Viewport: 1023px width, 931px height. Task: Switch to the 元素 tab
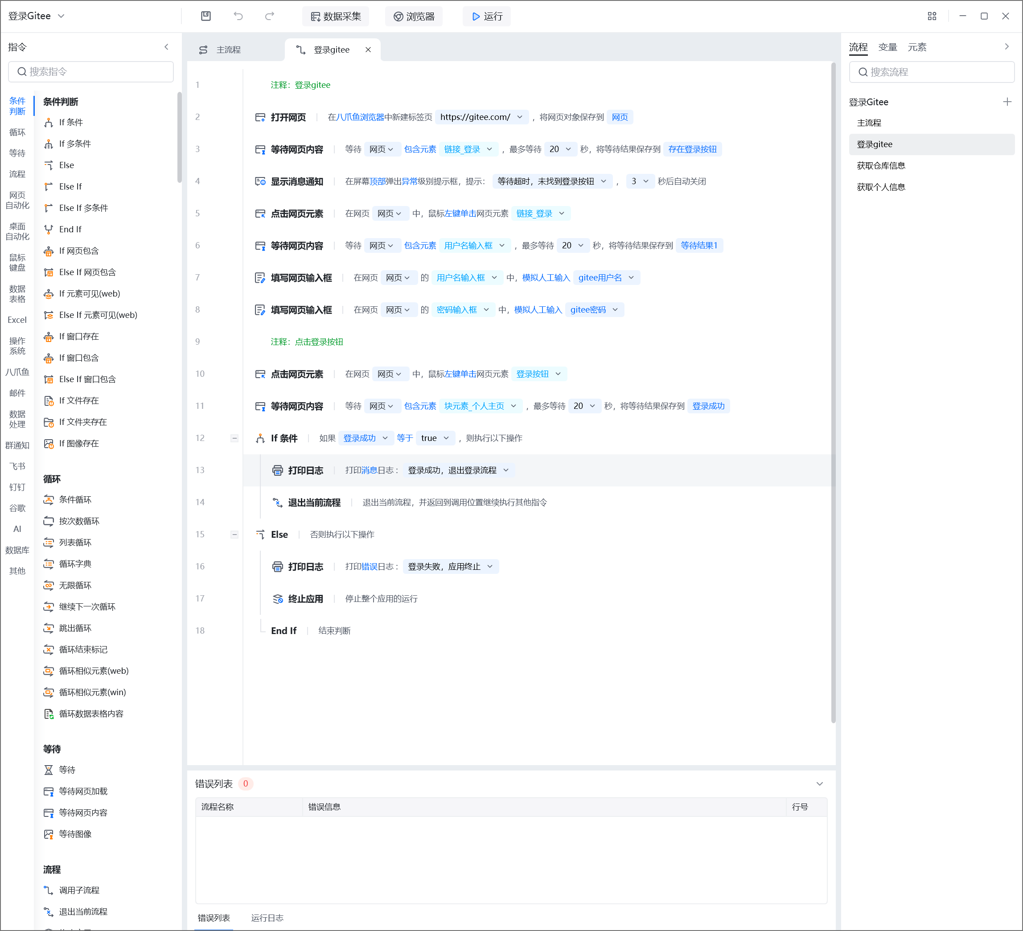917,47
